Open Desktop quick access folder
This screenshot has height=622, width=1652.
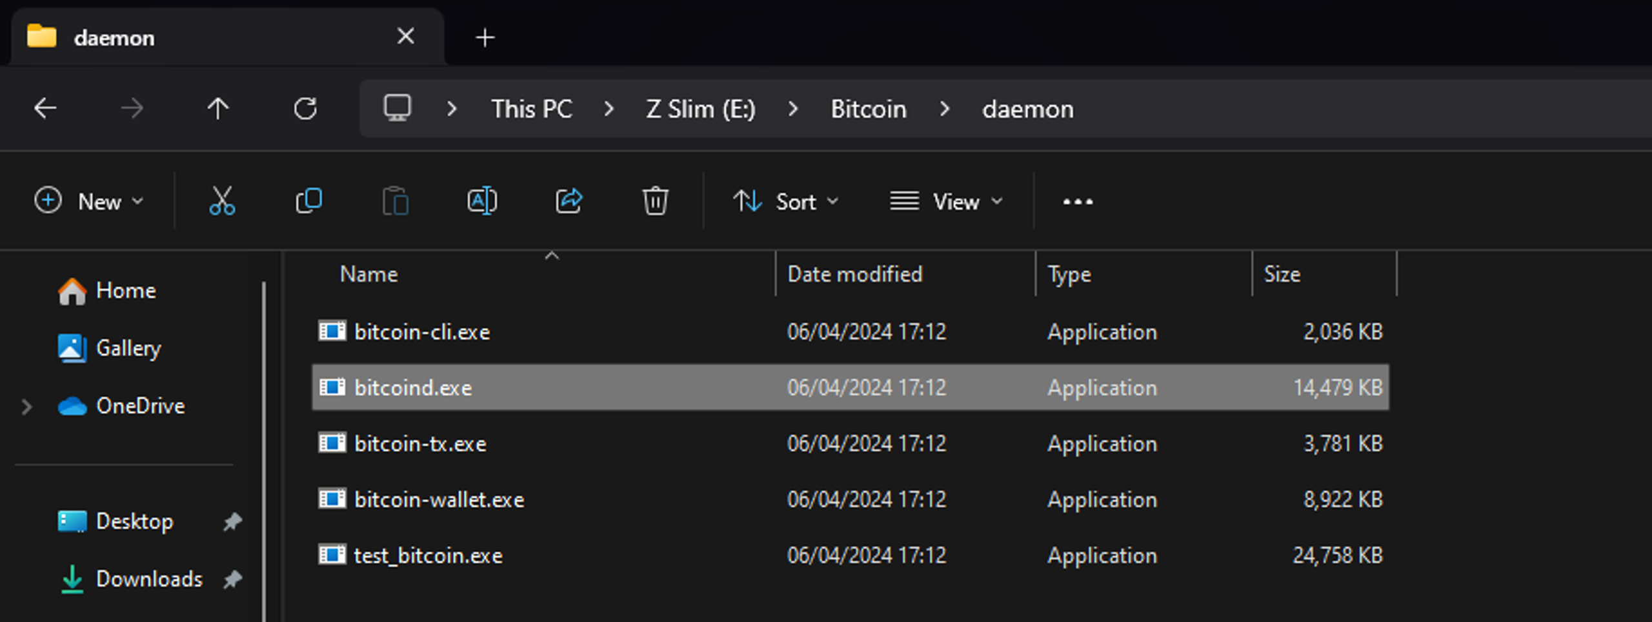point(116,521)
